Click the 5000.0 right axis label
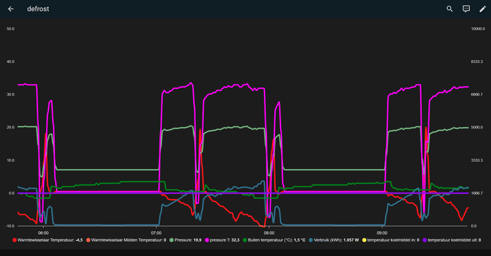Image resolution: width=491 pixels, height=256 pixels. point(477,127)
